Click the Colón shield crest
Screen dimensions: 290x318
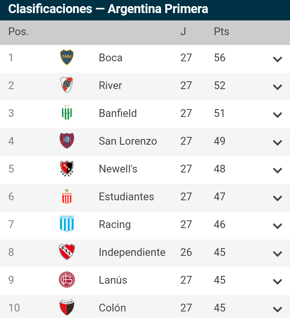coord(67,307)
